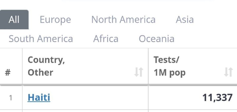
Task: Choose the Africa tab
Action: pos(106,39)
